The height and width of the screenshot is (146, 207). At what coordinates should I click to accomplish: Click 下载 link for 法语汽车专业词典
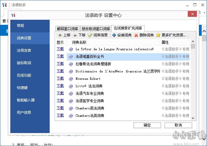click(60, 93)
